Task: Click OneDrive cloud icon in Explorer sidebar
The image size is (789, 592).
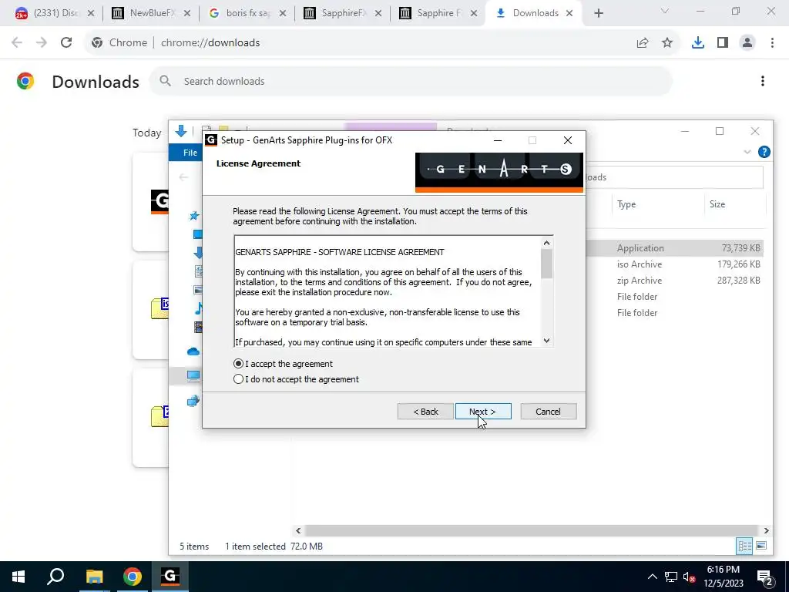Action: pos(193,351)
